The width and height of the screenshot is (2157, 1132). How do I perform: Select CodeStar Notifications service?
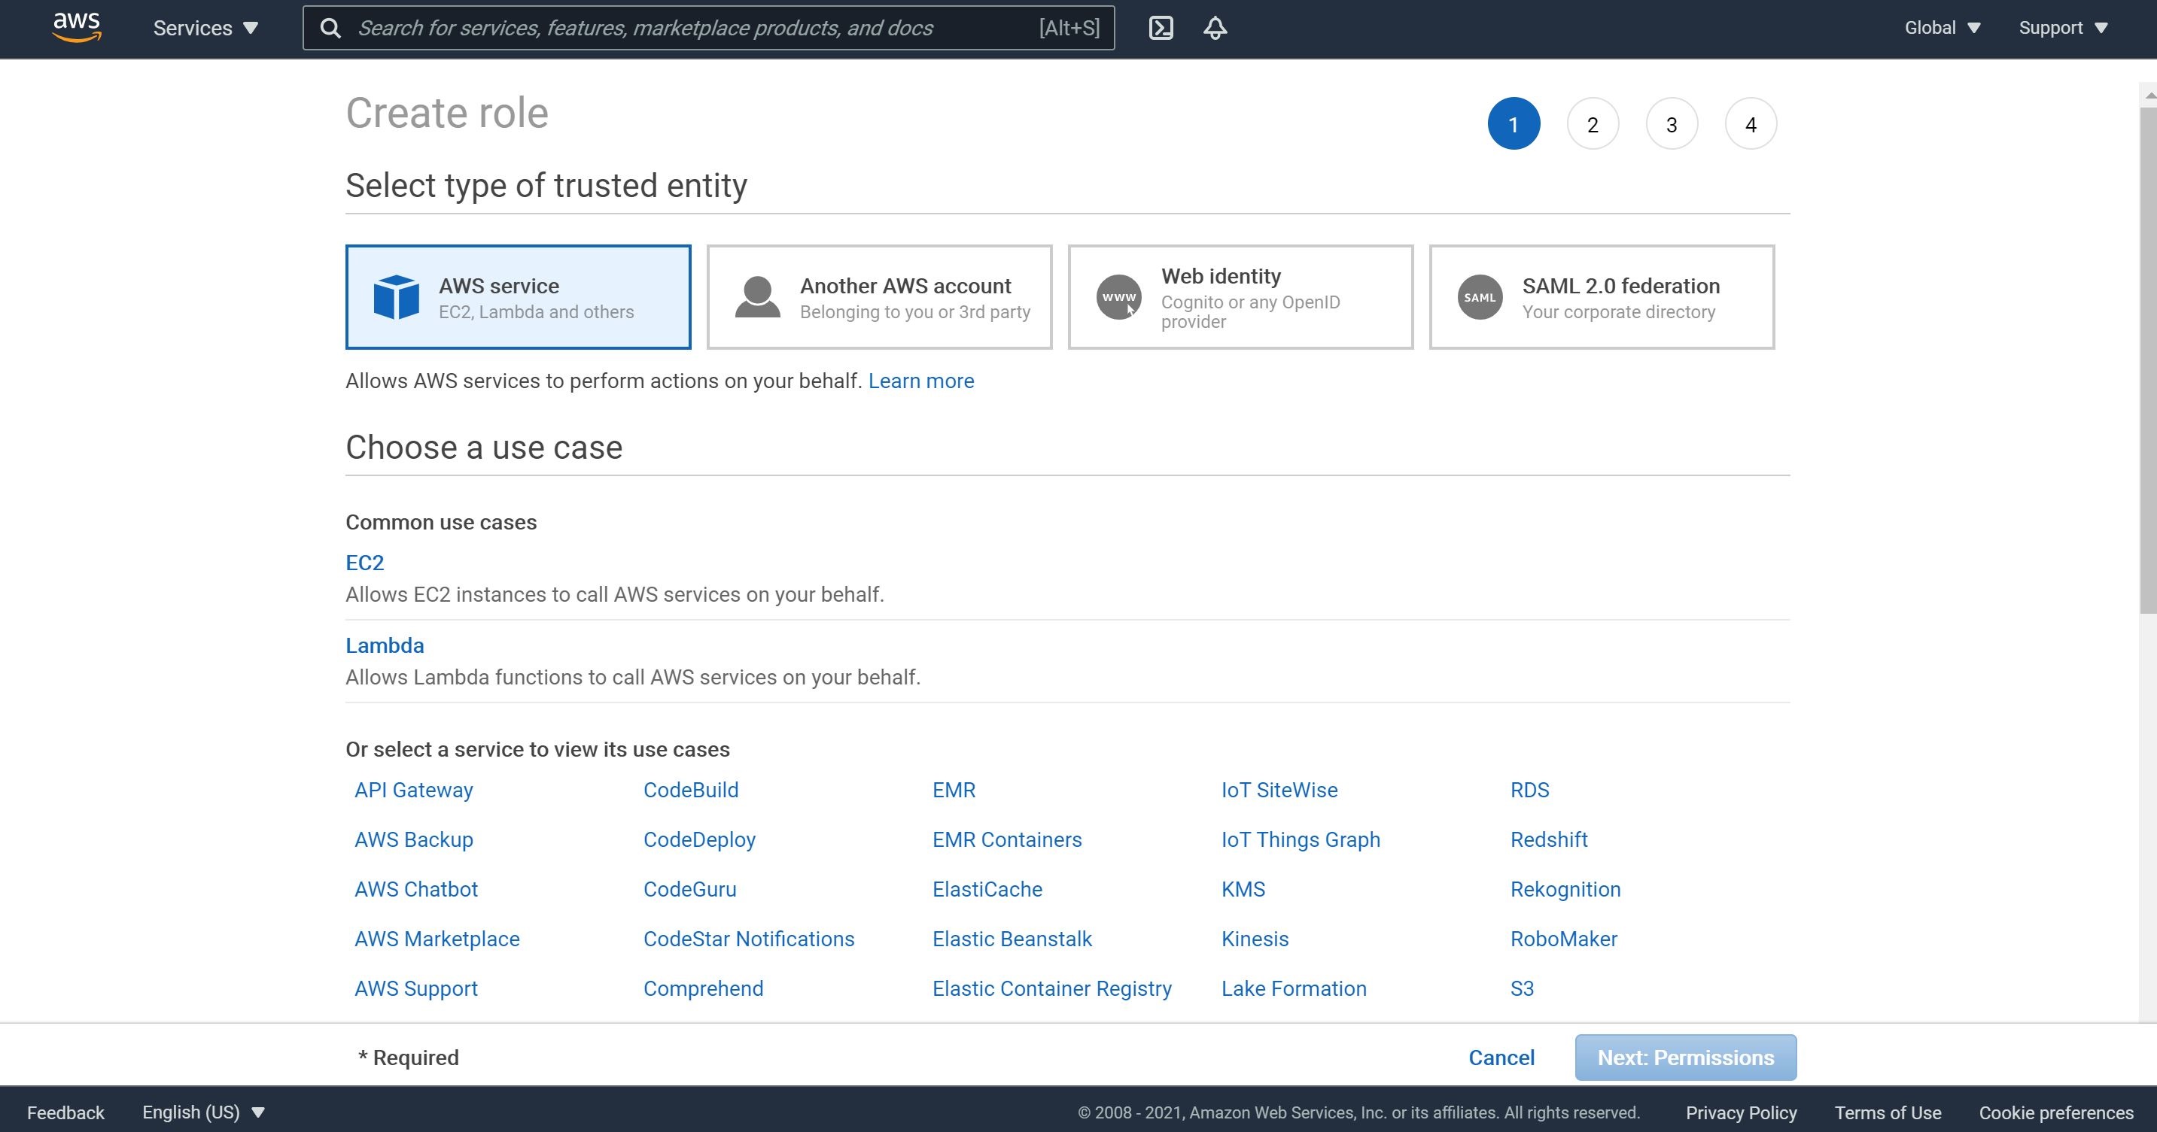pyautogui.click(x=749, y=939)
